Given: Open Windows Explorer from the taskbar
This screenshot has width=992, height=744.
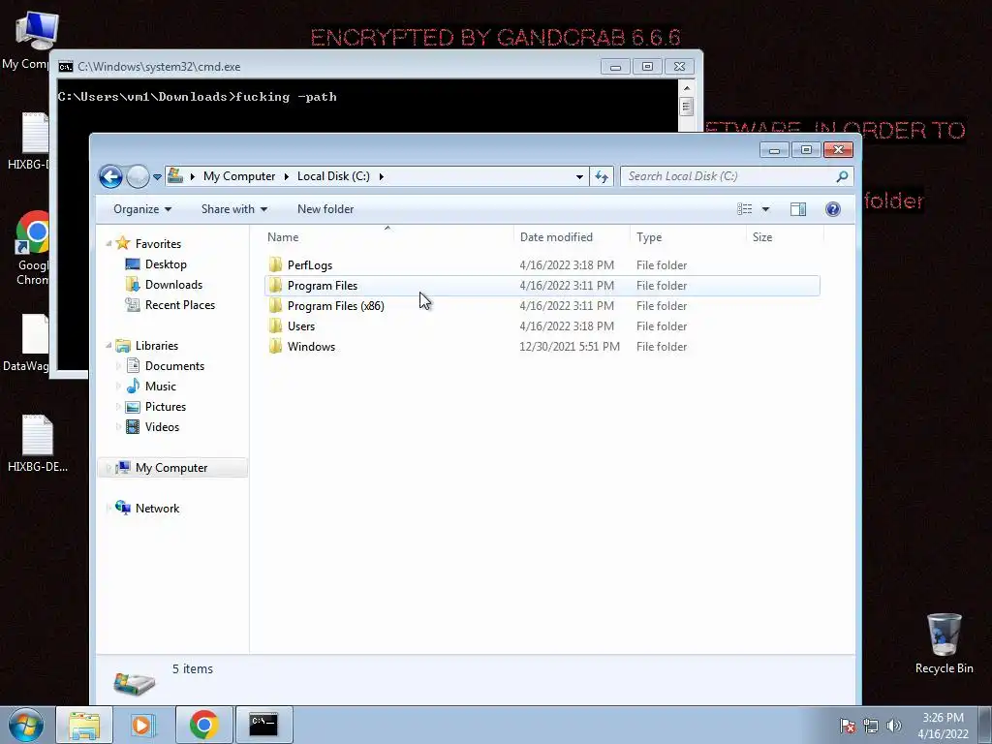Looking at the screenshot, I should tap(84, 725).
